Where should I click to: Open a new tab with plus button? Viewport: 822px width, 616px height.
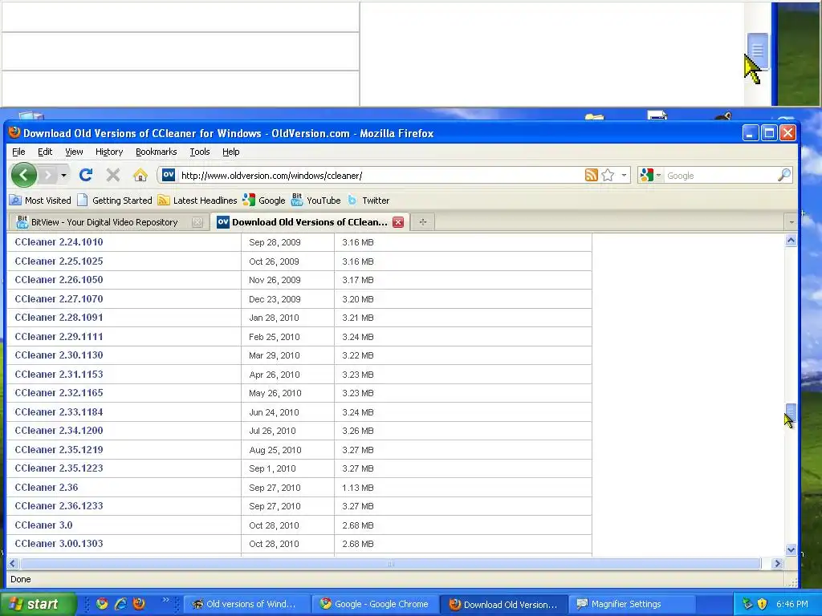[x=422, y=222]
